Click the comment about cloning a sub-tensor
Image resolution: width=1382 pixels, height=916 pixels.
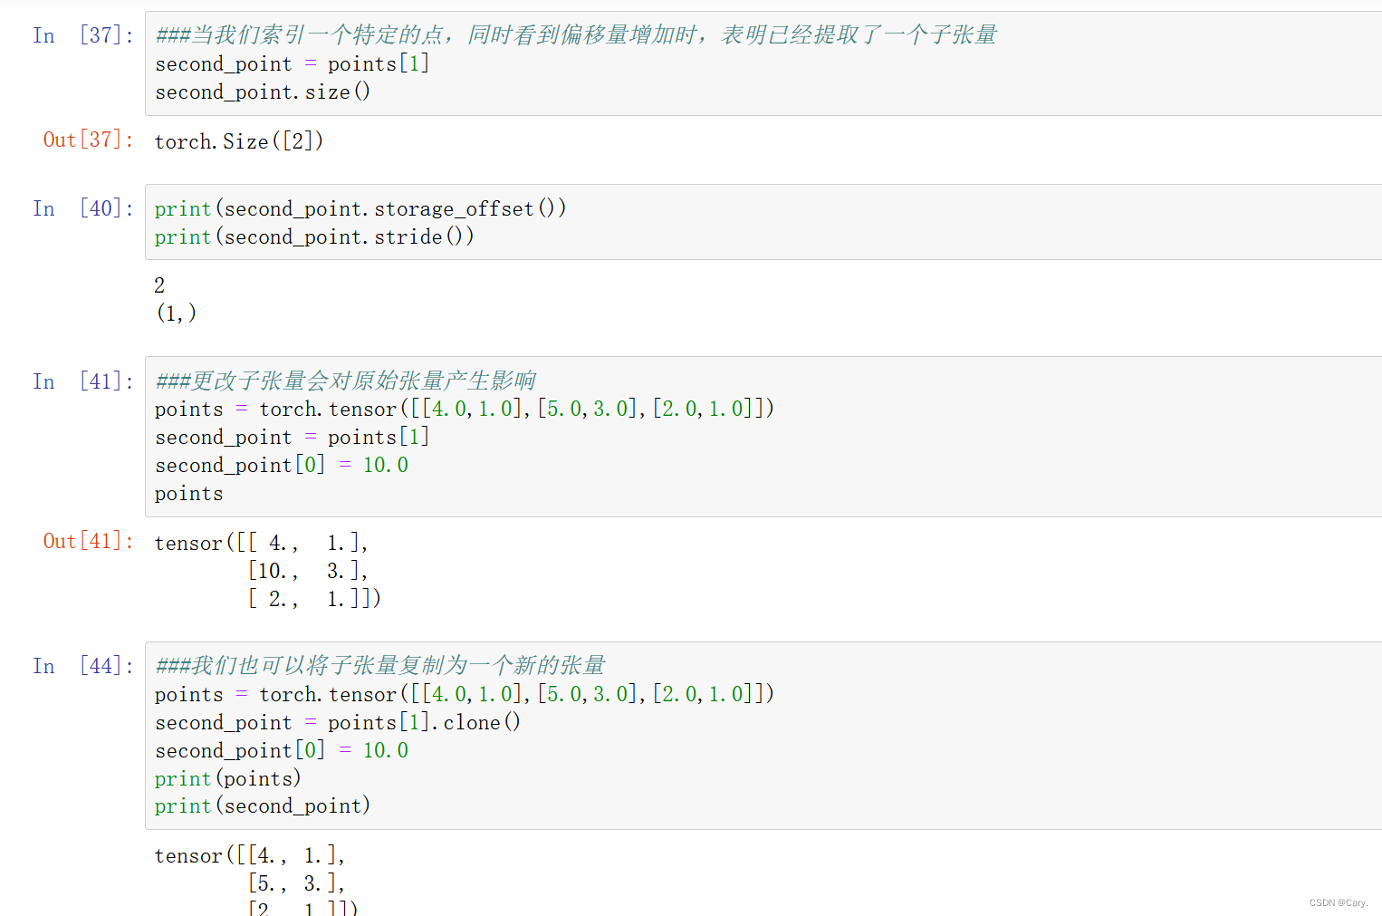(x=380, y=664)
